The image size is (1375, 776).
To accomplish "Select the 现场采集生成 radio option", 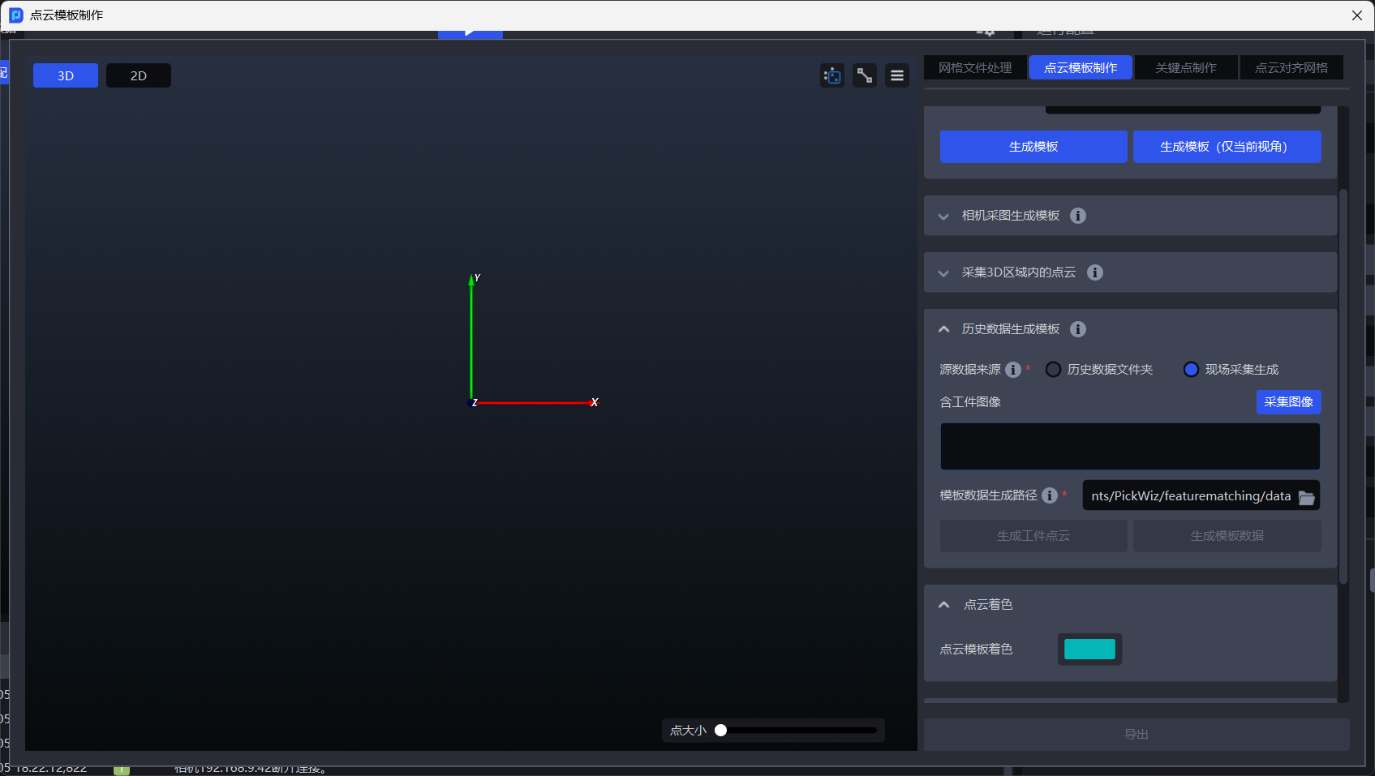I will click(1191, 370).
